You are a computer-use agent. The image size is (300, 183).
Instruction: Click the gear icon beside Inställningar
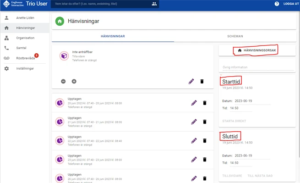6,68
